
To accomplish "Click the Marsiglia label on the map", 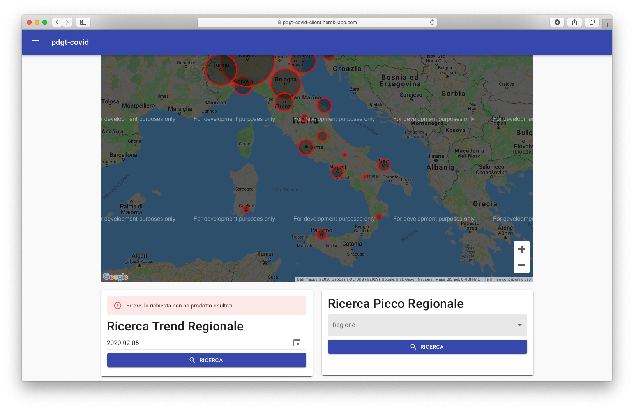I will click(180, 109).
